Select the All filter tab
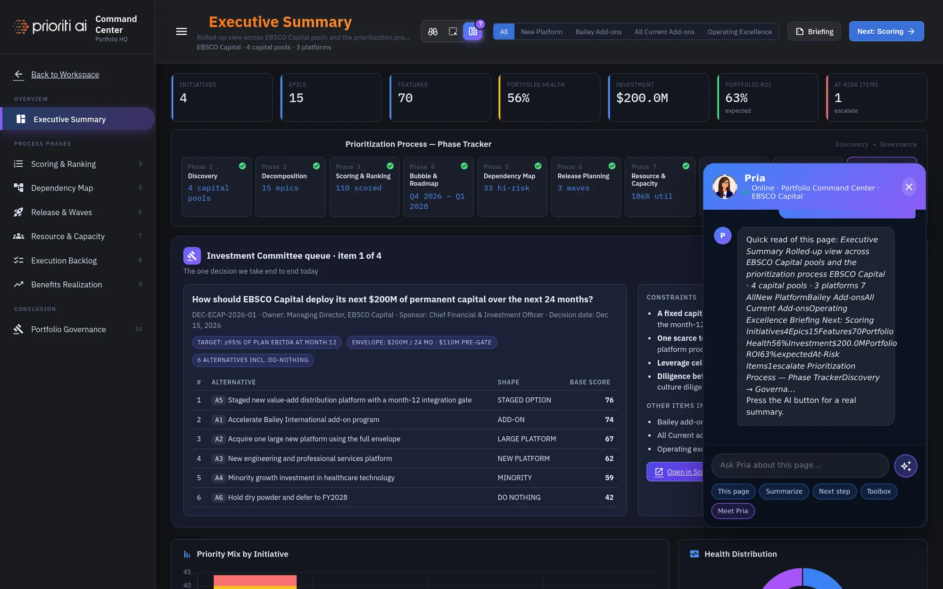The height and width of the screenshot is (589, 943). click(504, 32)
